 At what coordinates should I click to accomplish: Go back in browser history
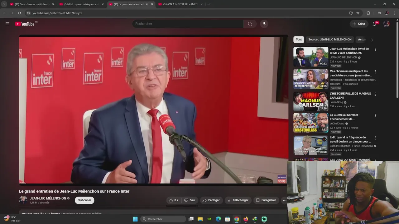tap(4, 13)
